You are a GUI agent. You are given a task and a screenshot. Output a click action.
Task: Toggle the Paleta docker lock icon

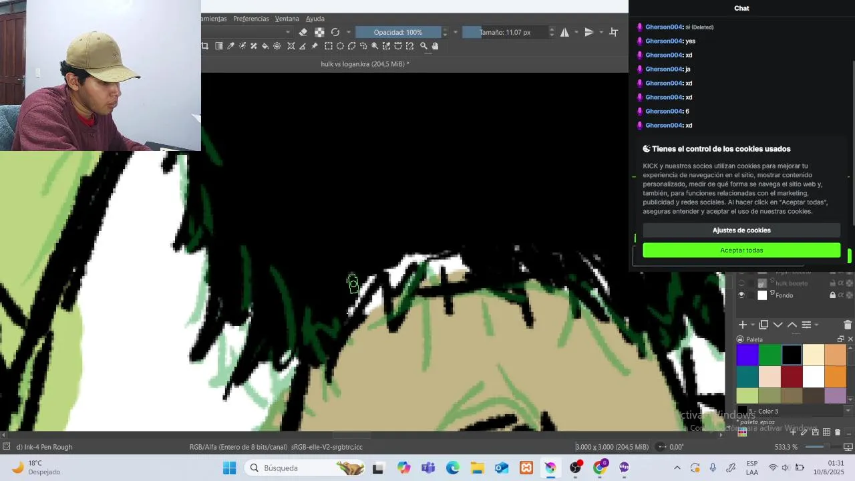click(739, 339)
